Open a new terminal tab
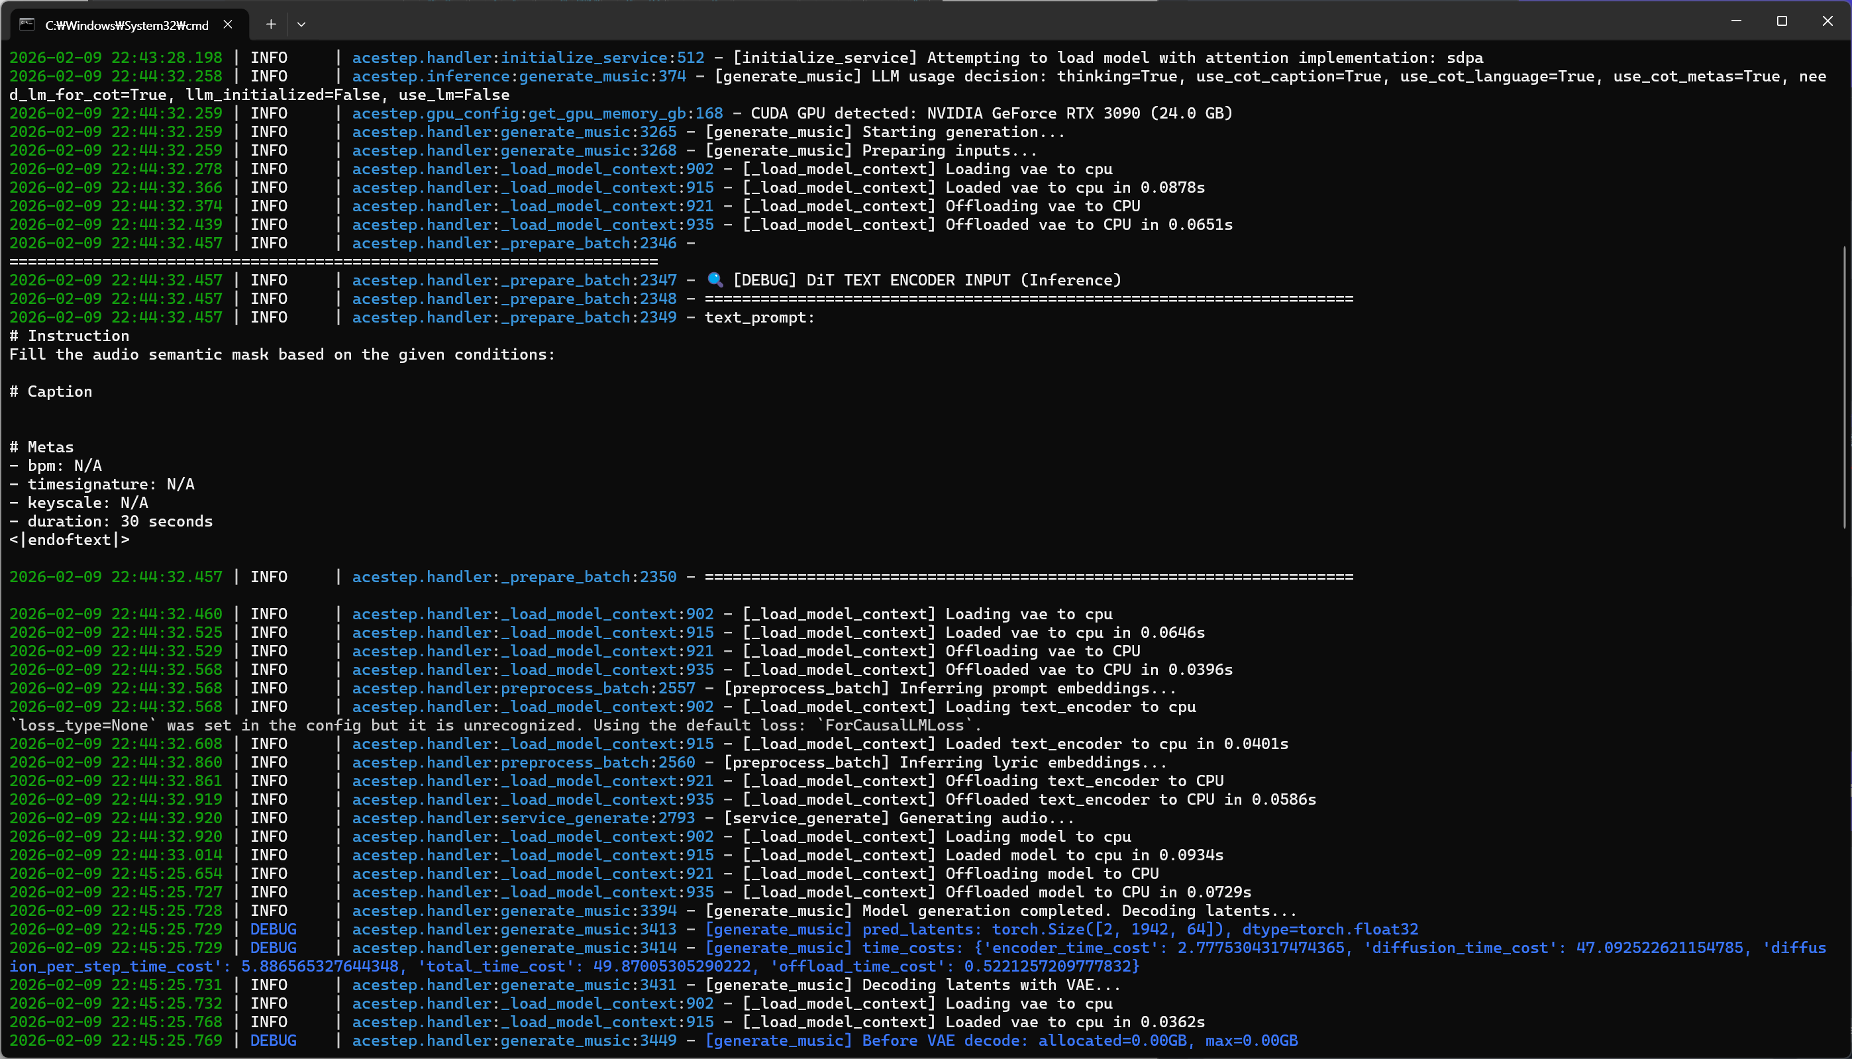This screenshot has height=1059, width=1852. point(271,25)
